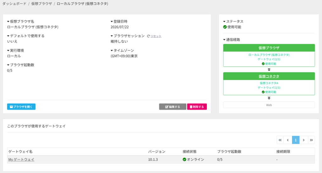This screenshot has width=322, height=173.
Task: Click 仮想コネクタA in route box
Action: 269,83
